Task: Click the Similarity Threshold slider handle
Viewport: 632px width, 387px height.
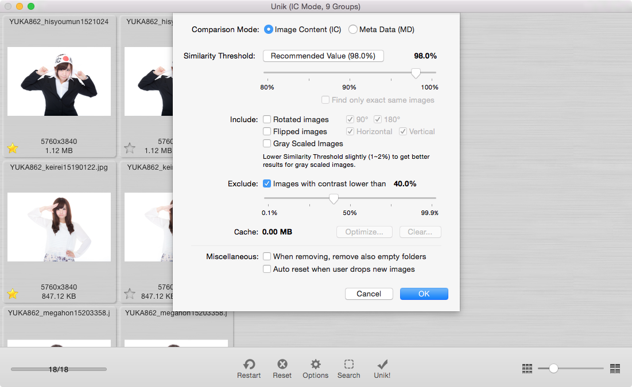Action: 416,73
